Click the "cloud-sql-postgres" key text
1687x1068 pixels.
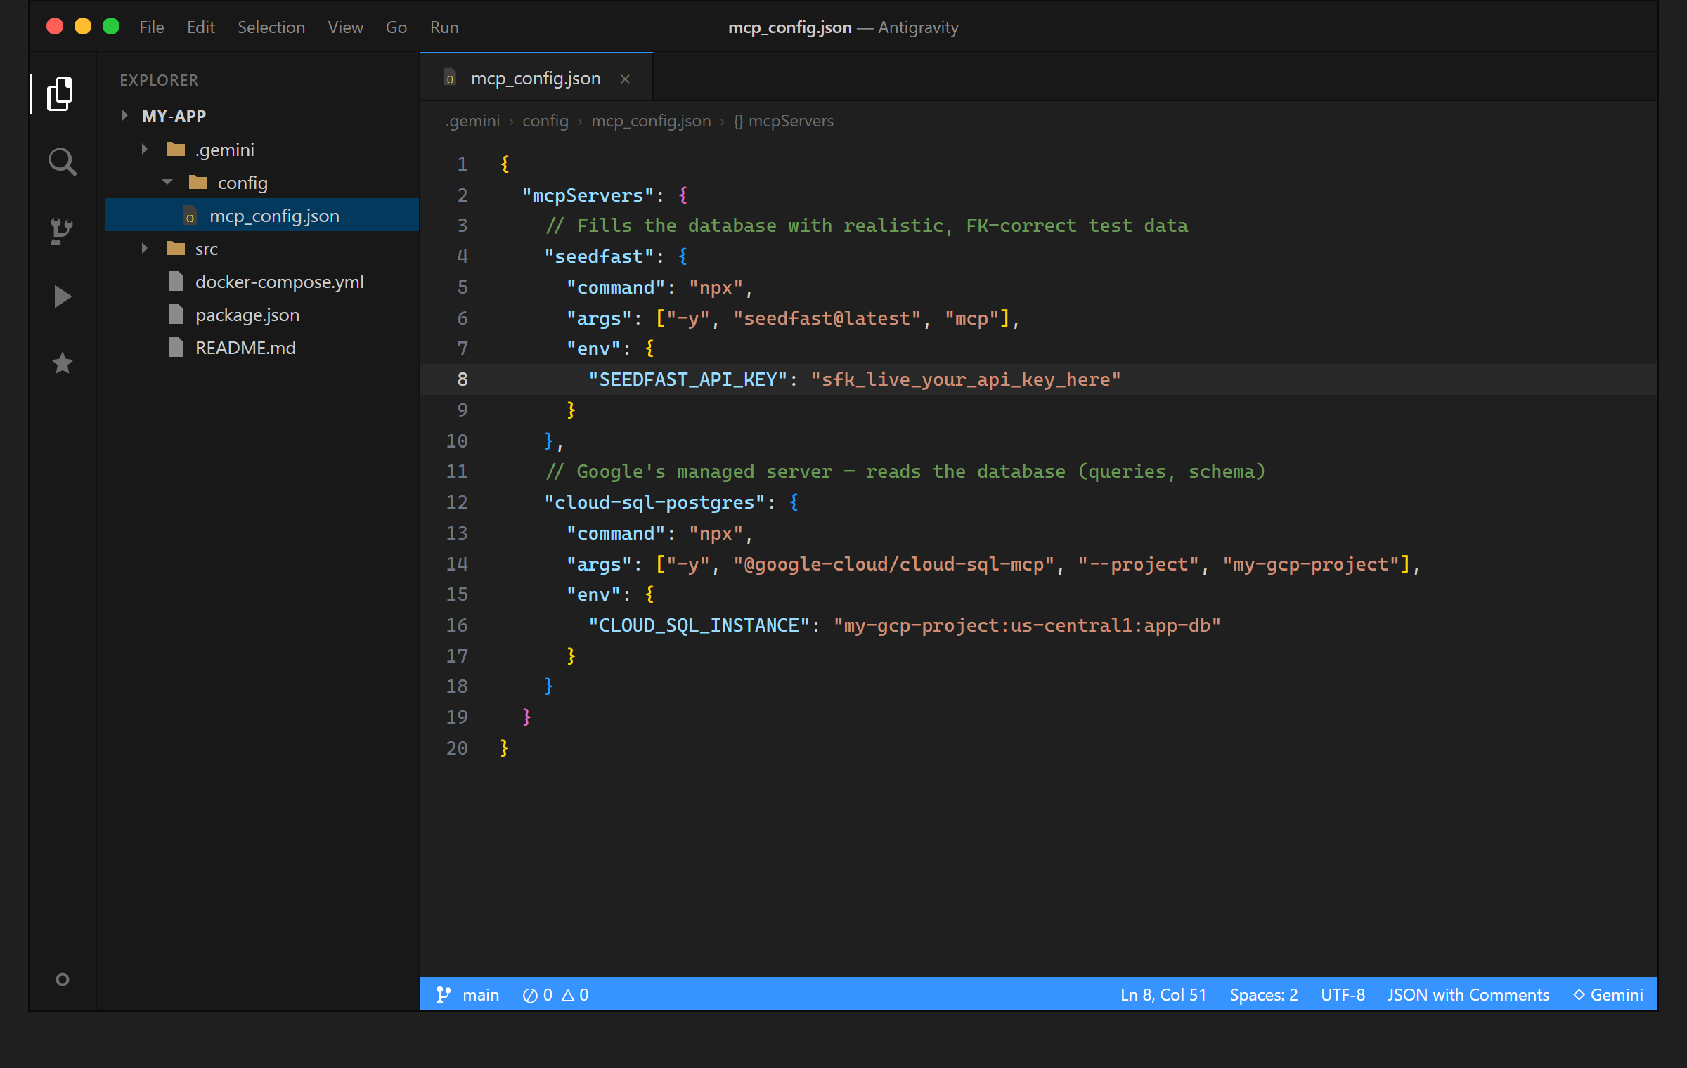tap(654, 502)
